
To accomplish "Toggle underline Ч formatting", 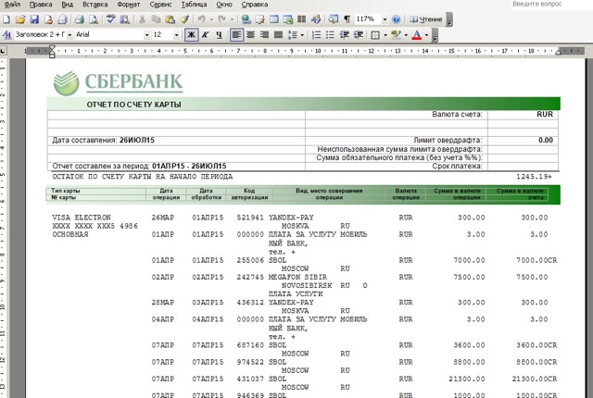I will (219, 35).
